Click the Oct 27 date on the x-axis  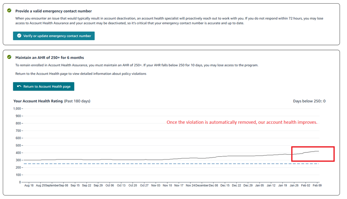(x=144, y=185)
